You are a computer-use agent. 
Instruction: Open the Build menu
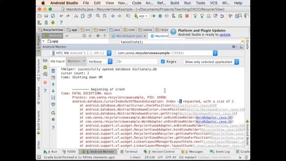coord(175,3)
